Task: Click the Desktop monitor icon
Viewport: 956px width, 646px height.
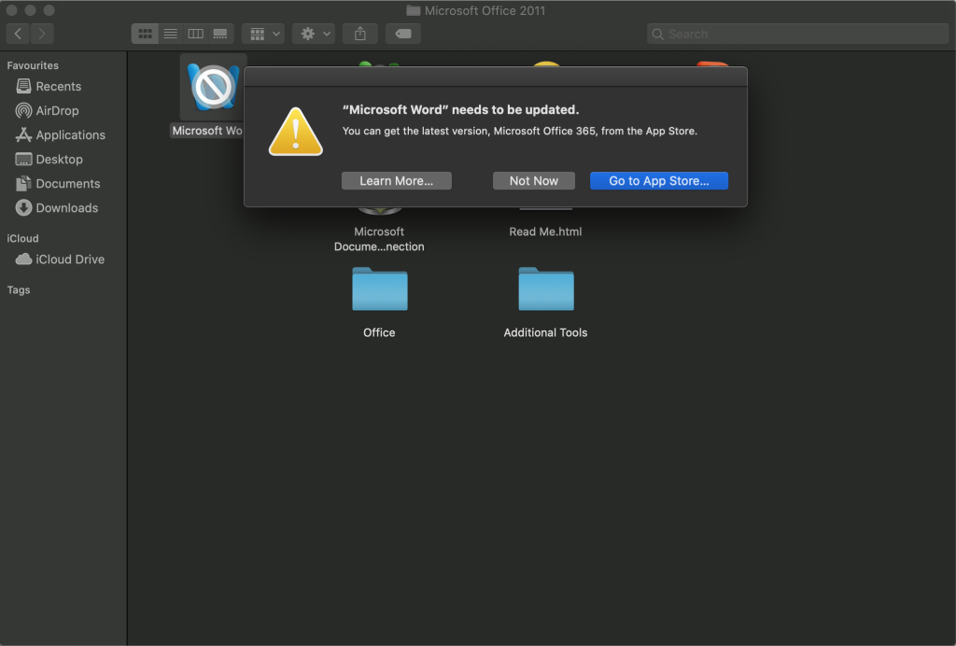Action: (x=23, y=160)
